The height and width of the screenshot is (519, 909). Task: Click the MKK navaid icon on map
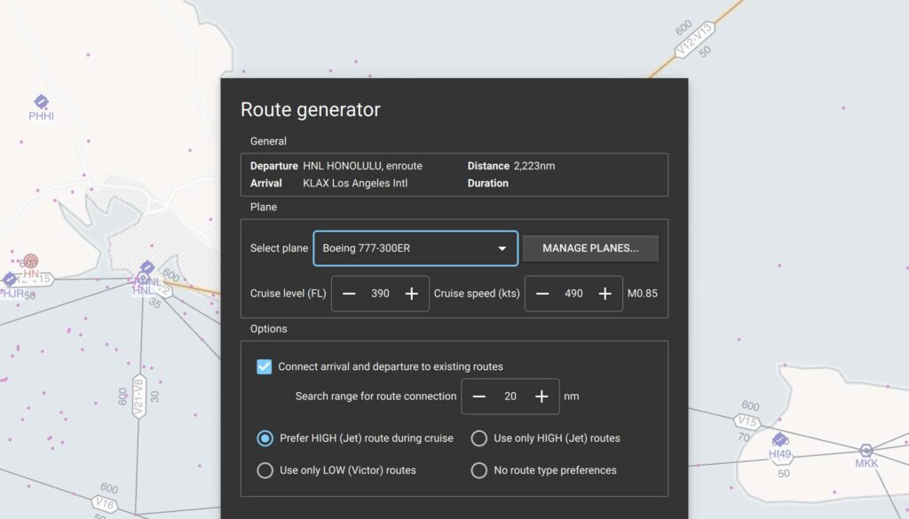pyautogui.click(x=866, y=450)
